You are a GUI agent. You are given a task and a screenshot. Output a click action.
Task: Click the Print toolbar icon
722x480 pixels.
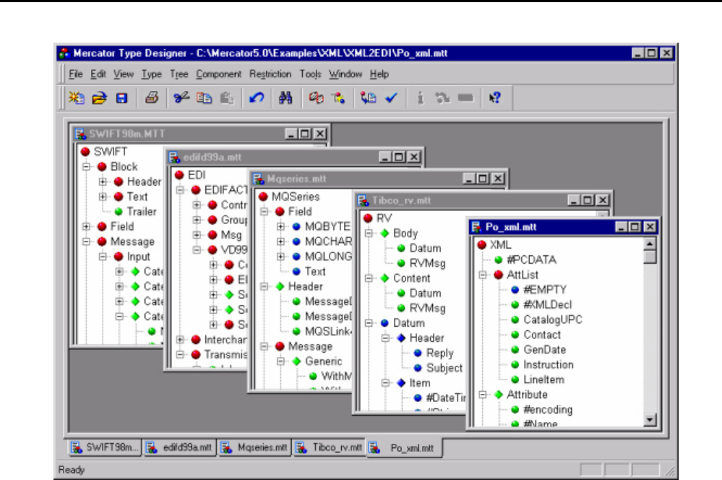(x=152, y=98)
